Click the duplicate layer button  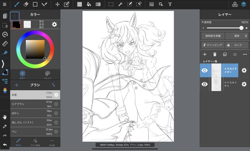(x=225, y=54)
